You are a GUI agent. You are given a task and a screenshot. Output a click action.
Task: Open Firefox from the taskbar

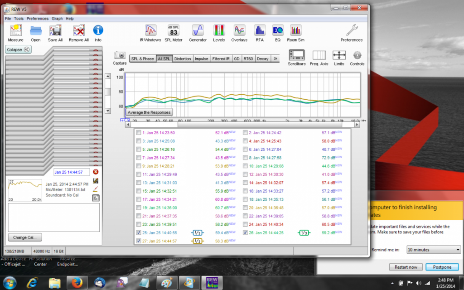(x=77, y=283)
